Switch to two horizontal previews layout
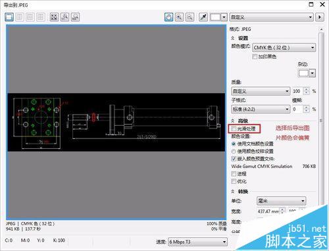329x251 pixels. (x=30, y=17)
